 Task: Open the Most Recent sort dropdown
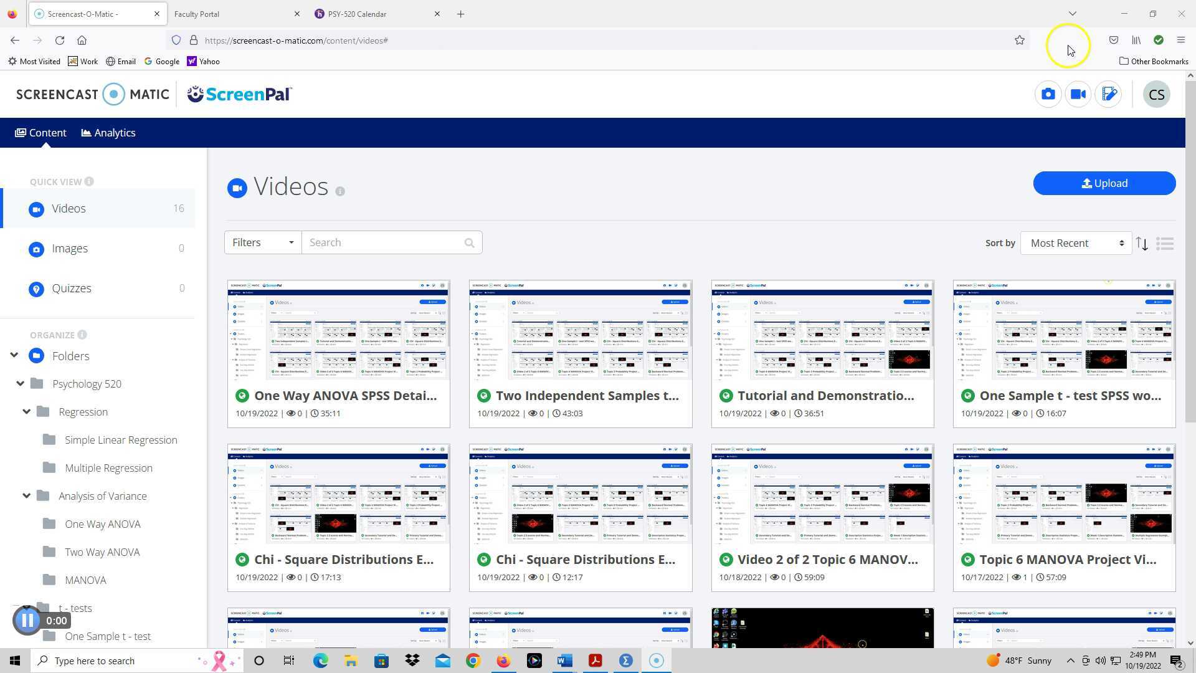[1076, 243]
